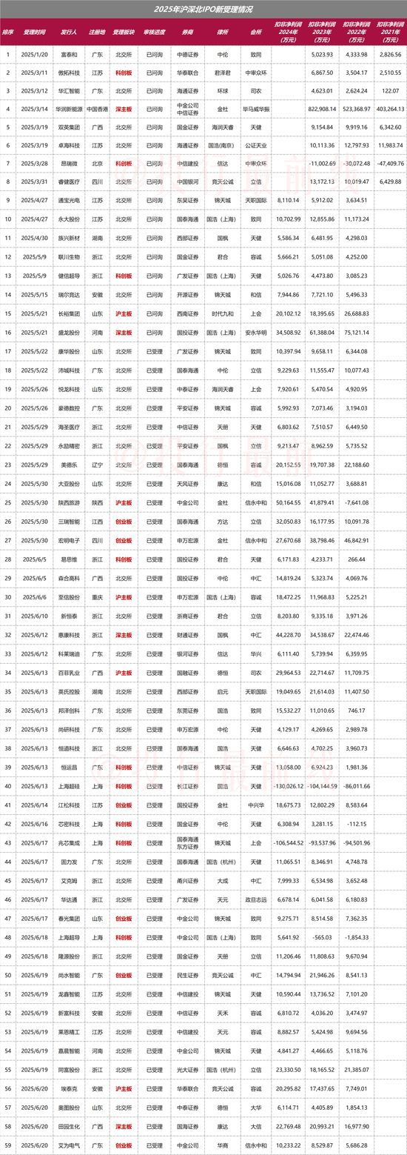Image resolution: width=407 pixels, height=1155 pixels.
Task: Select issuer cell '宏明电子'
Action: pos(69,541)
